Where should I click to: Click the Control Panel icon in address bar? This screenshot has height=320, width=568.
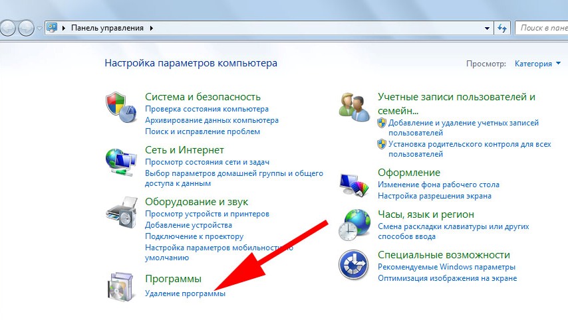tap(52, 27)
